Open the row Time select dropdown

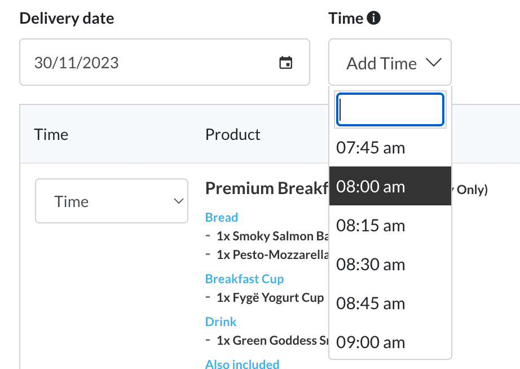111,201
